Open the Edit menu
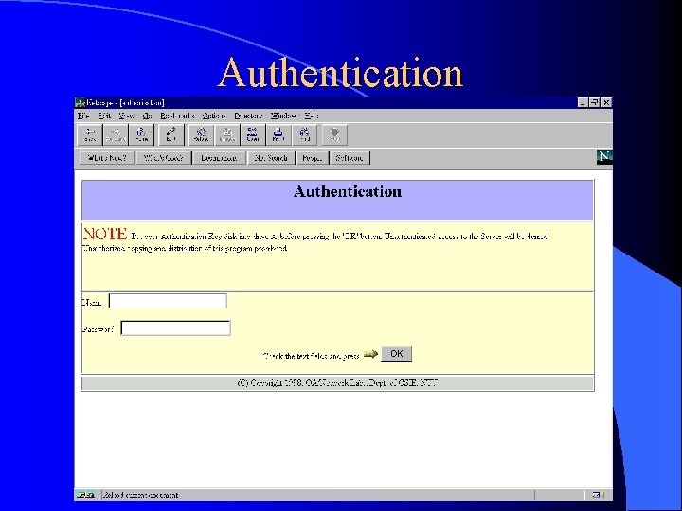Viewport: 682px width, 511px height. click(x=104, y=115)
